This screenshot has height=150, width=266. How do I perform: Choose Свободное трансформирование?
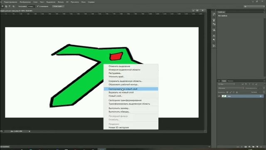pos(131,100)
